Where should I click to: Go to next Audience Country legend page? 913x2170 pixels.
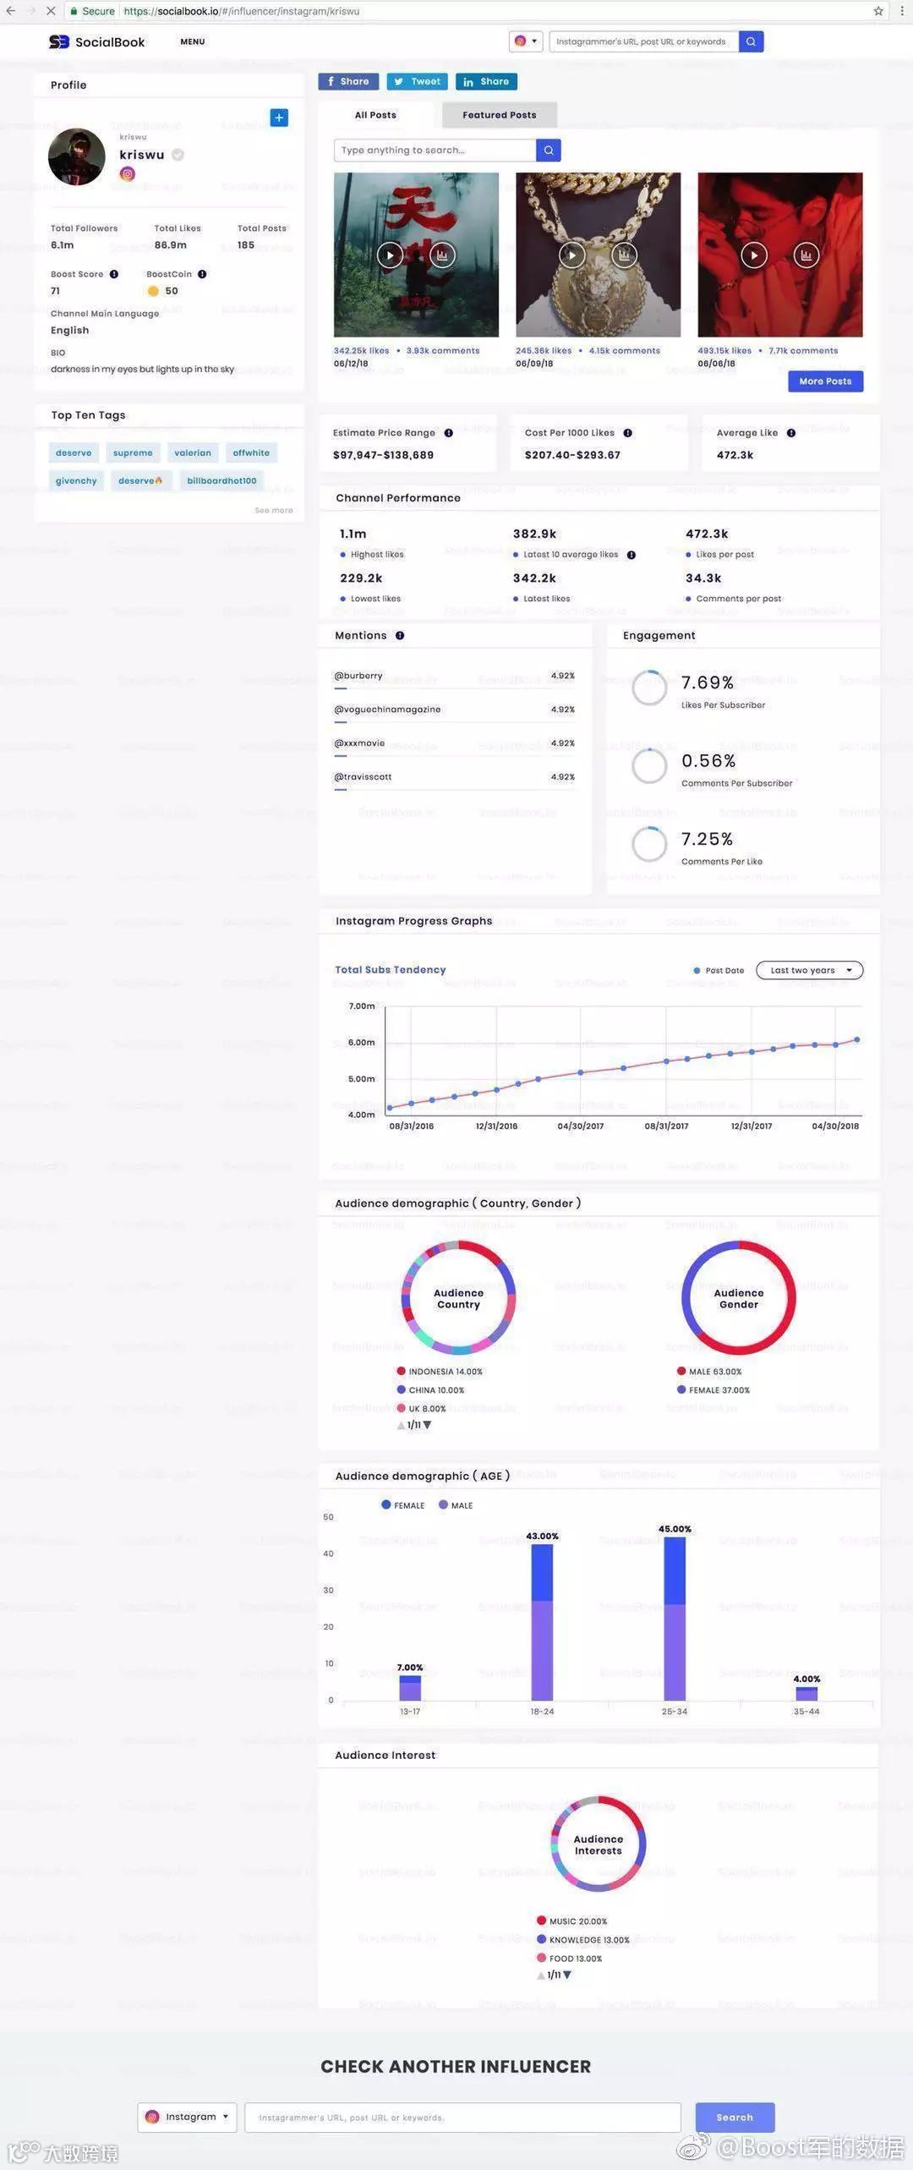tap(427, 1425)
